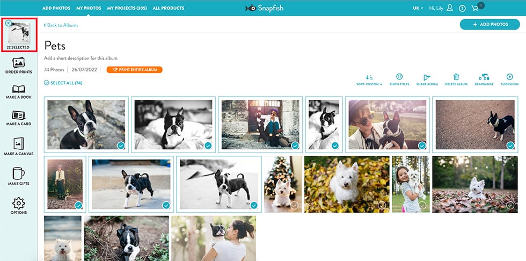
Task: Click the Order Prints sidebar icon
Action: pyautogui.click(x=18, y=66)
